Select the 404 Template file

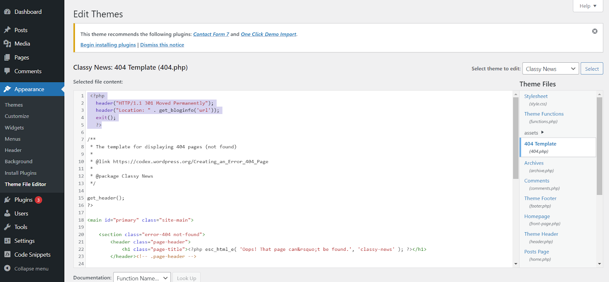[x=558, y=147]
